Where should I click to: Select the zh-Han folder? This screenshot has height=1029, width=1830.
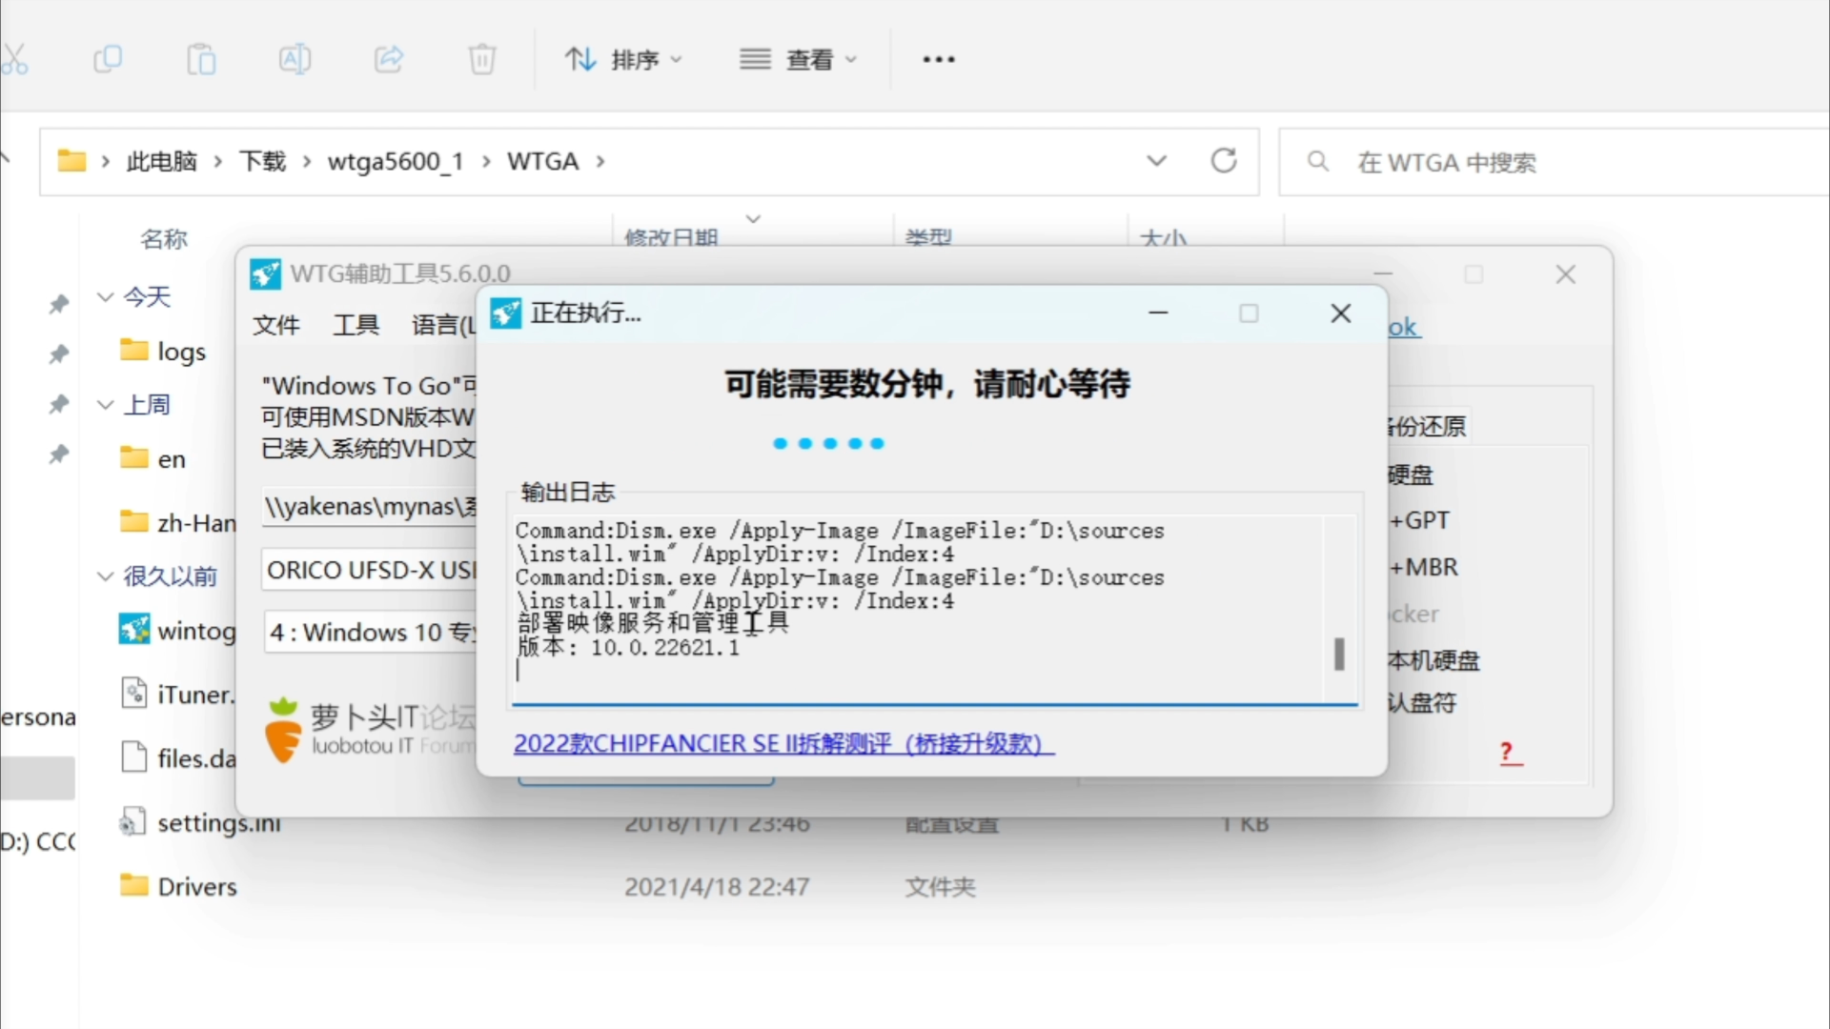point(177,522)
